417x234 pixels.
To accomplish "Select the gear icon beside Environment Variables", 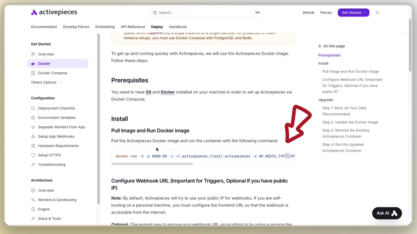I will pos(33,117).
